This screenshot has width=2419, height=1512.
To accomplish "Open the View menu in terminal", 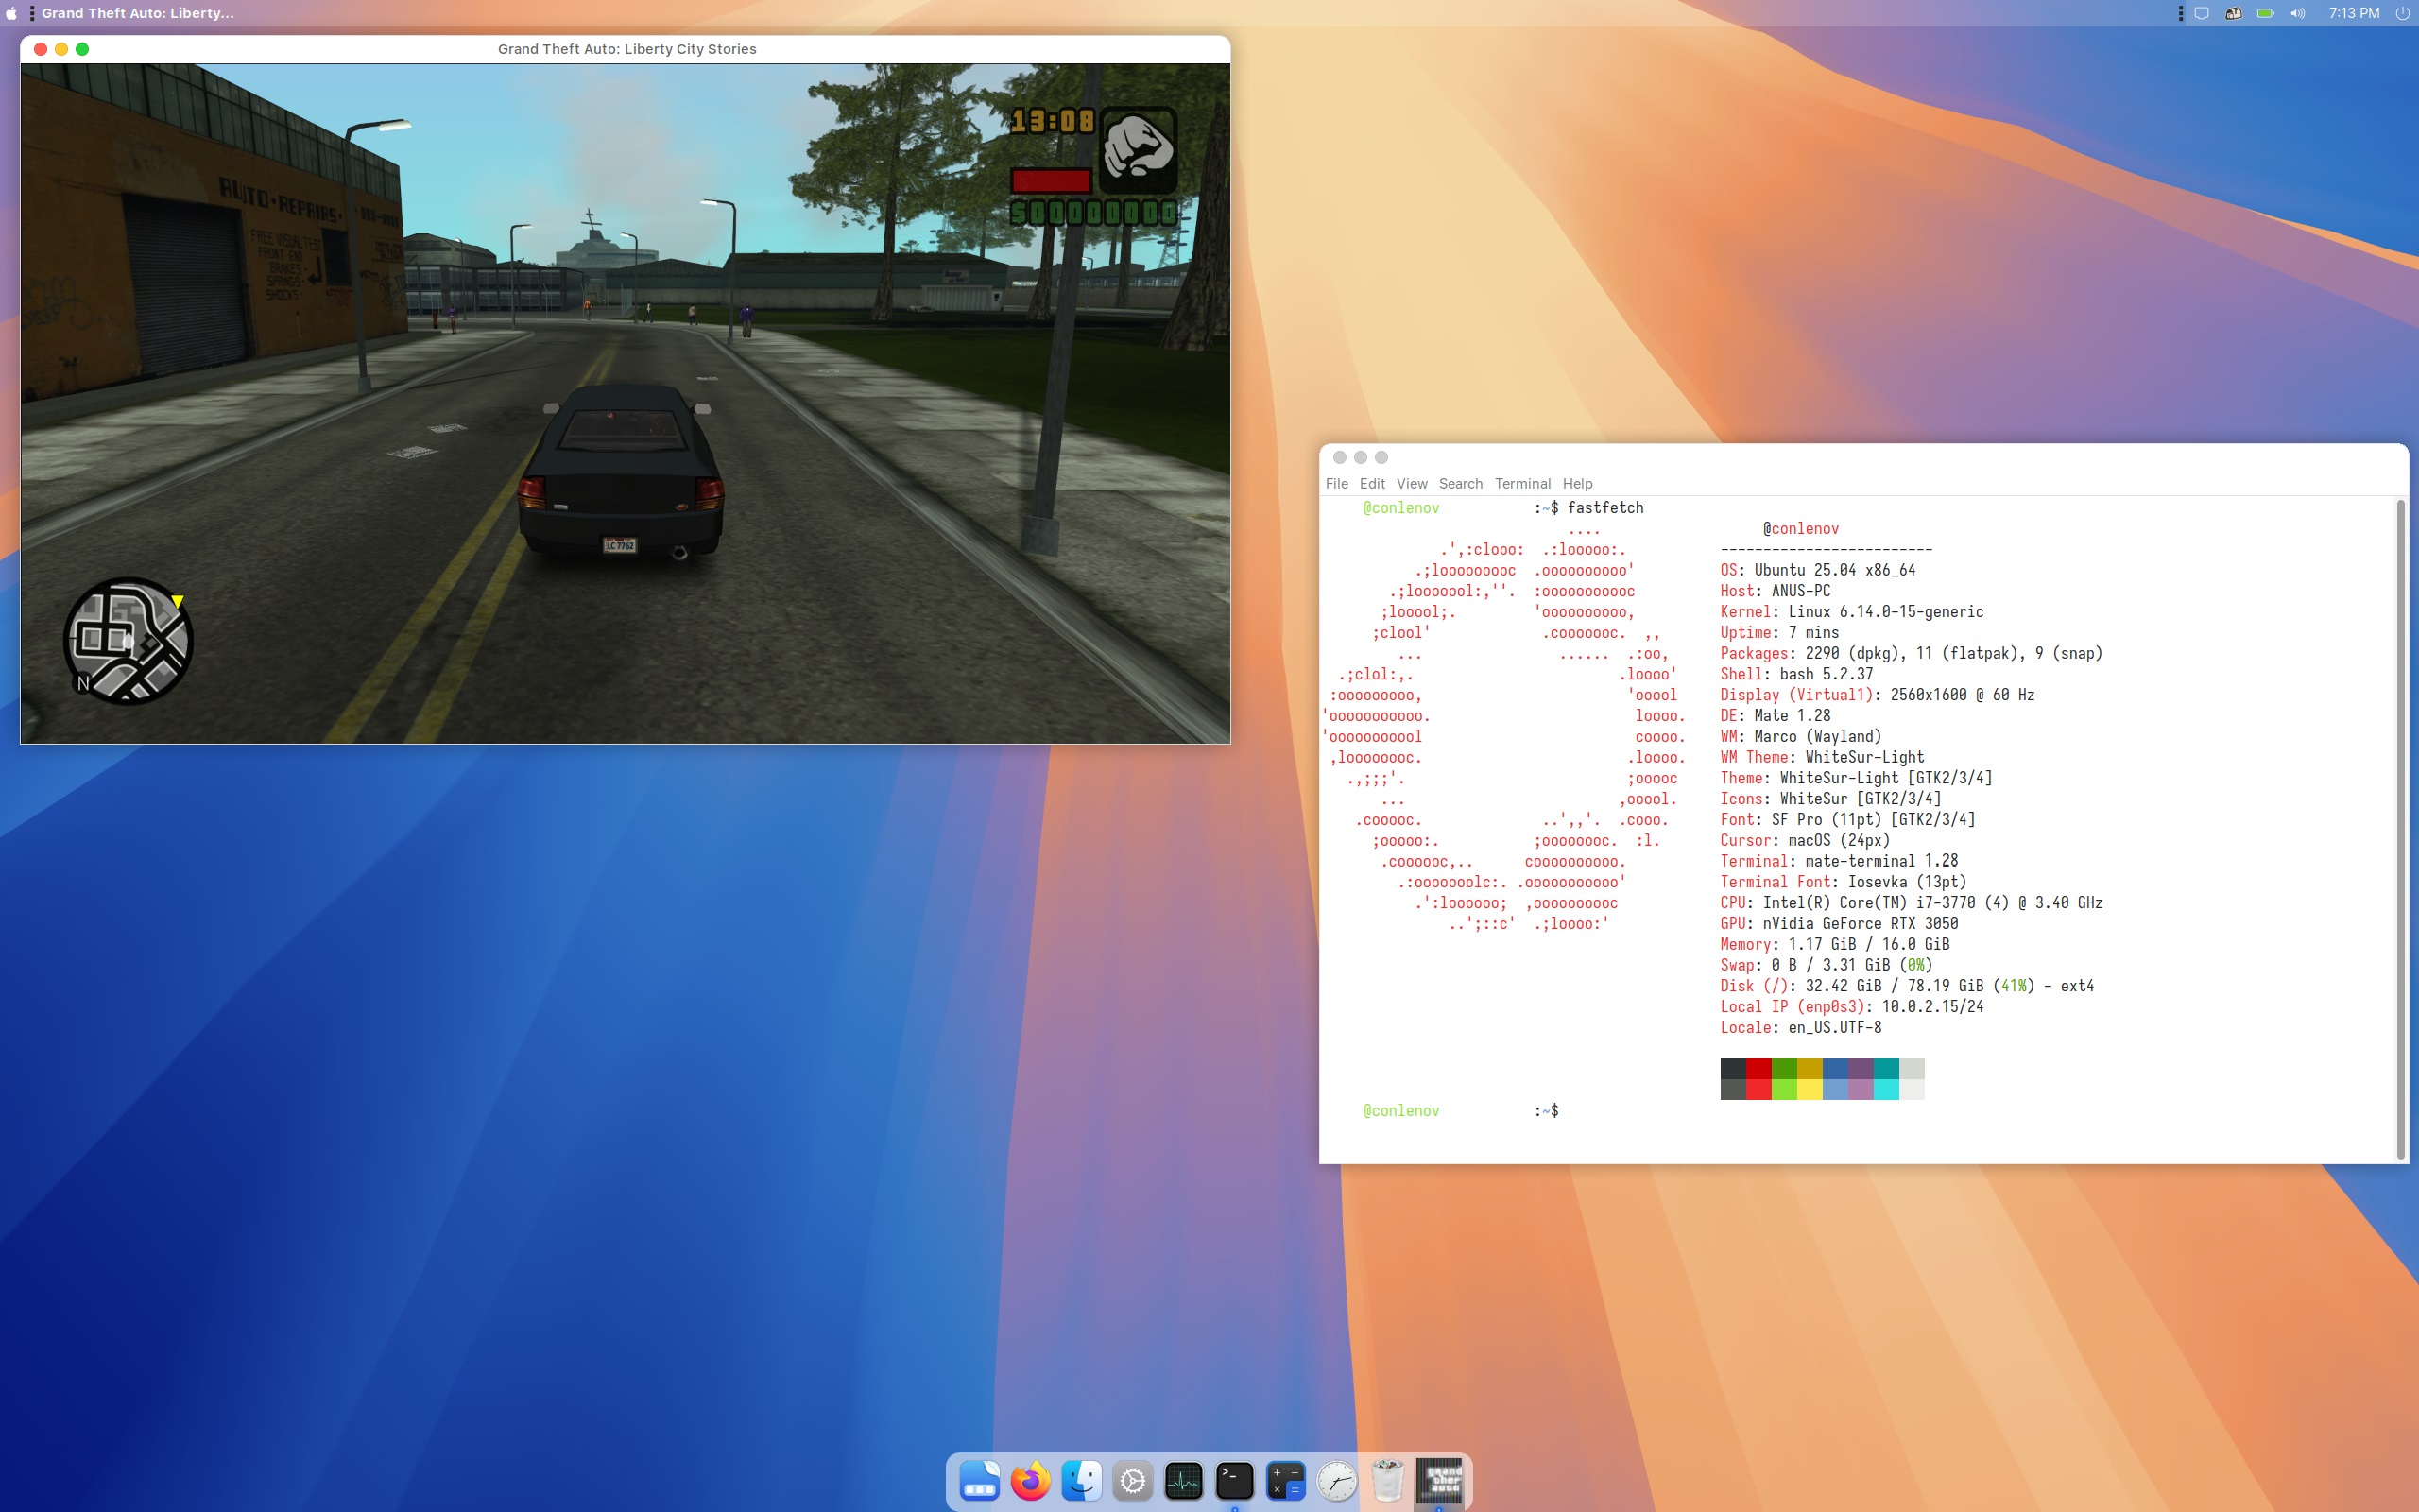I will 1412,484.
